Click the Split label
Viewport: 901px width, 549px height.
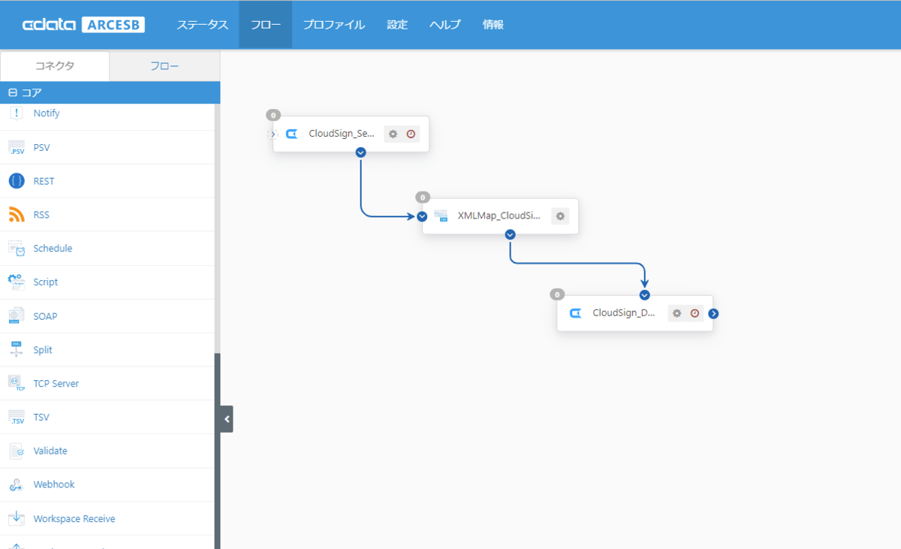coord(43,350)
